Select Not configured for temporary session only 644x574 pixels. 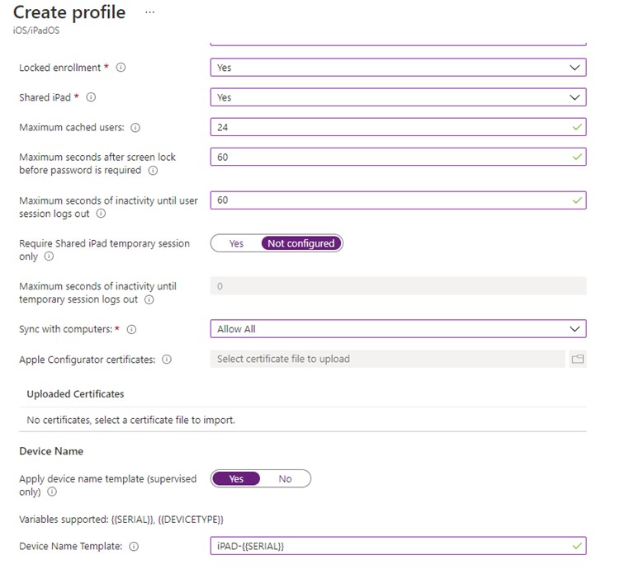[301, 243]
